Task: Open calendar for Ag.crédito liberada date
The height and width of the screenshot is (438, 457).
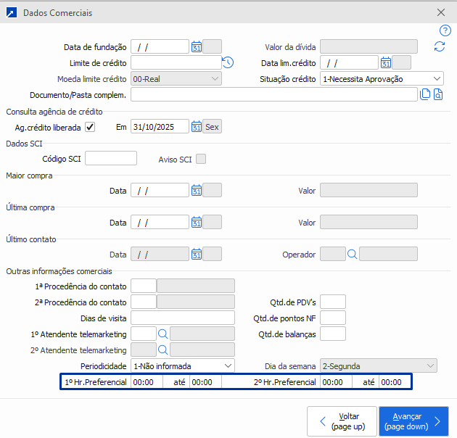Action: click(196, 126)
